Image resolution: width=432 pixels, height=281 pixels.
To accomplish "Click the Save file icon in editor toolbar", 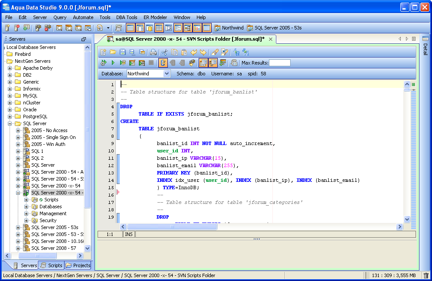I will [122, 52].
